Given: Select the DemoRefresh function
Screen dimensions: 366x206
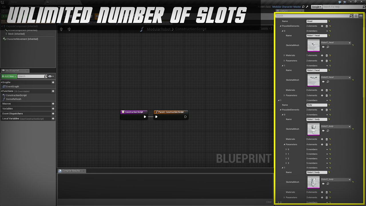Looking at the screenshot, I should click(13, 99).
